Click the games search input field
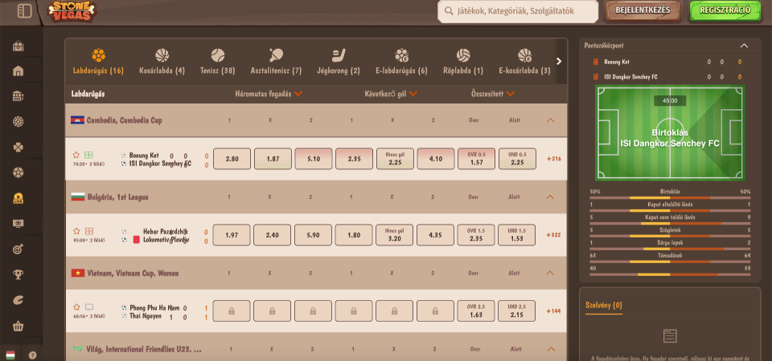 click(518, 11)
